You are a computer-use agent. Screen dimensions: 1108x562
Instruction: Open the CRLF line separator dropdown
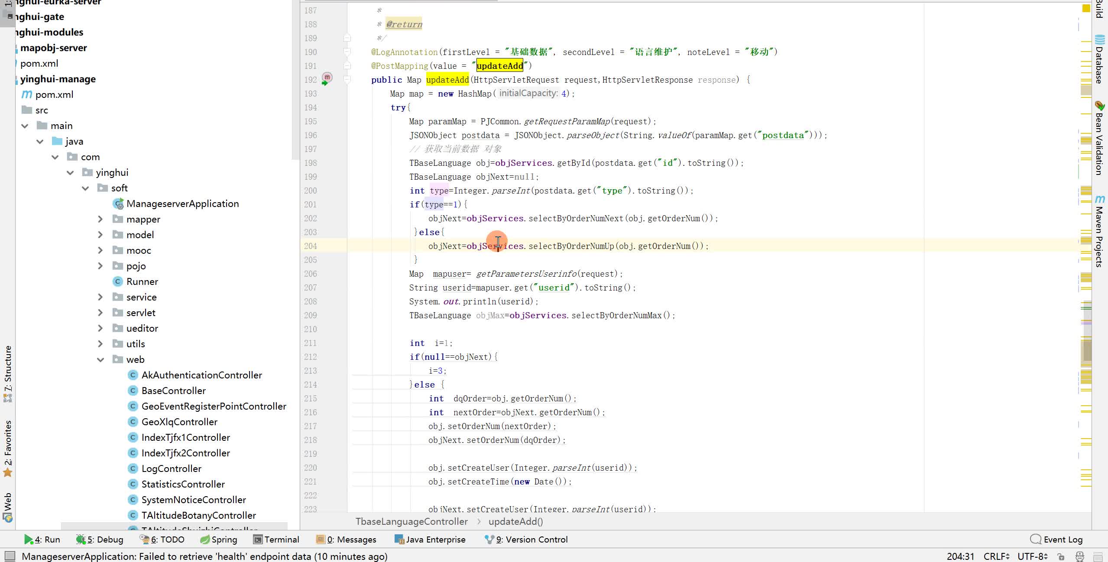click(x=996, y=556)
